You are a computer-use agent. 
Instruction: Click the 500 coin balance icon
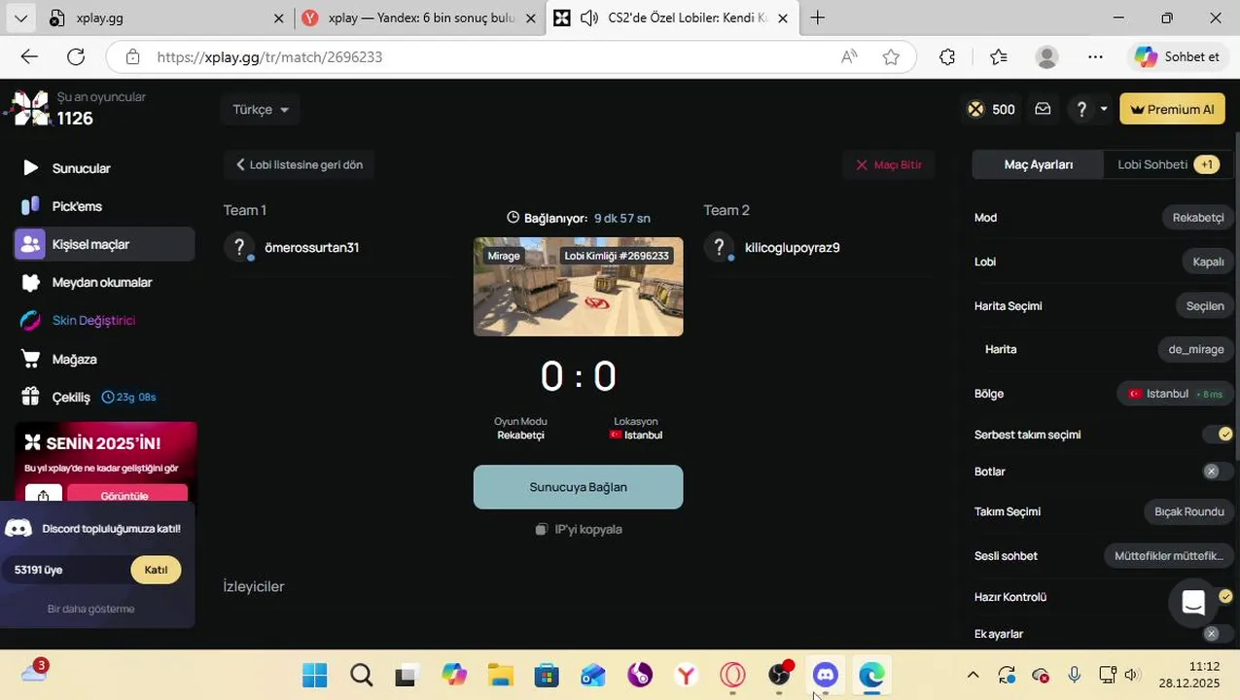pos(975,109)
